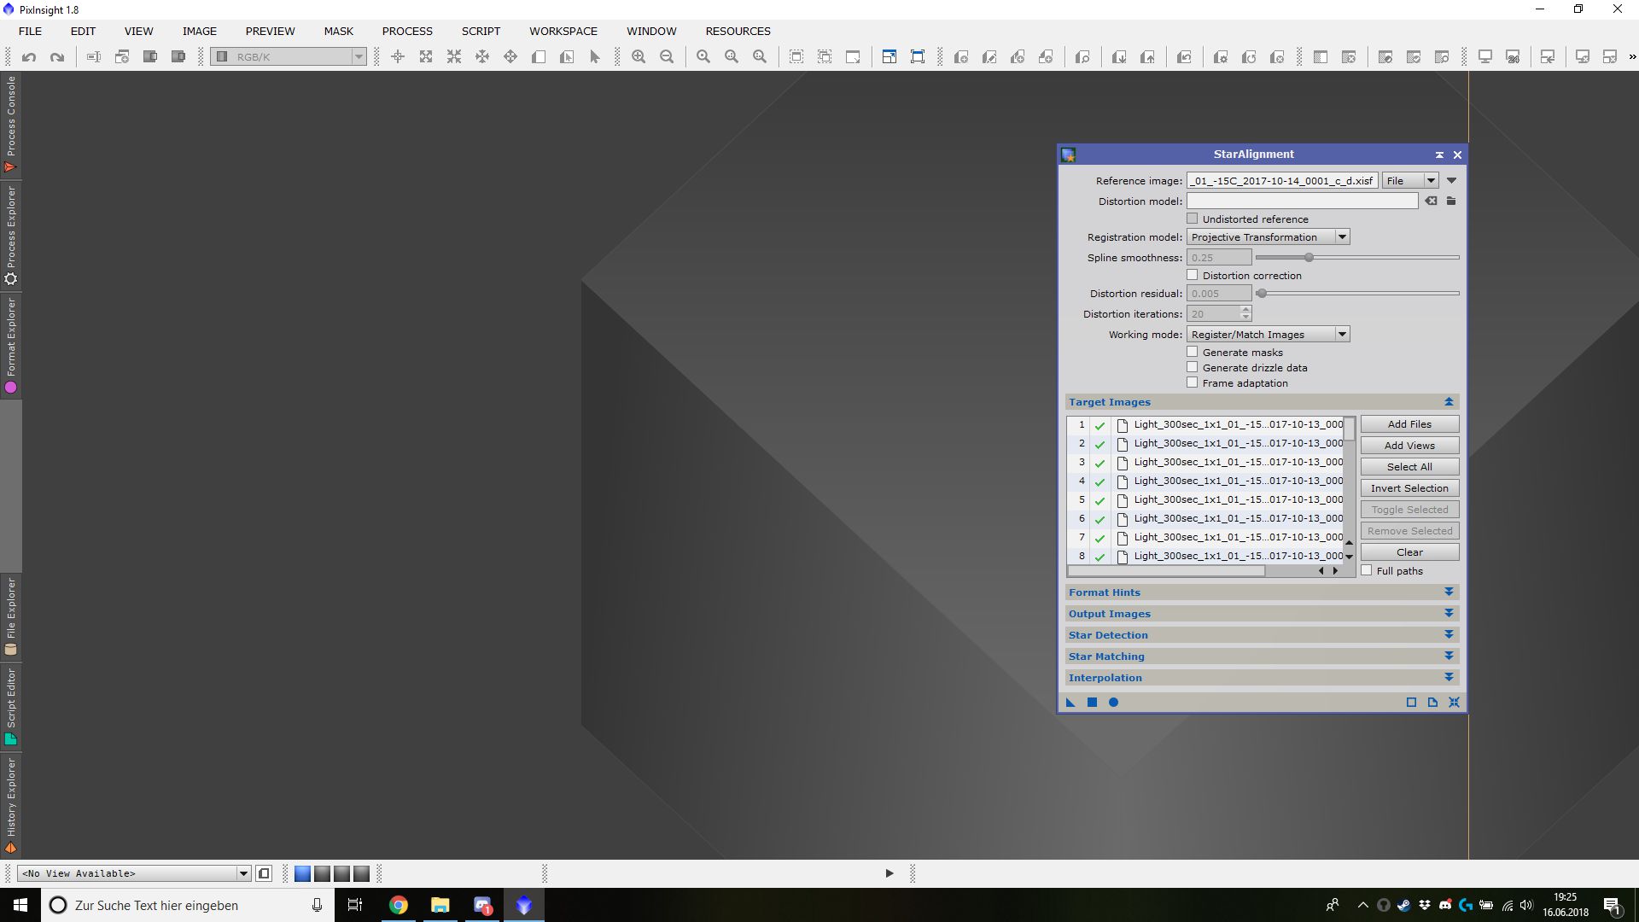Viewport: 1639px width, 922px height.
Task: Browse for distortion model folder icon
Action: click(1451, 201)
